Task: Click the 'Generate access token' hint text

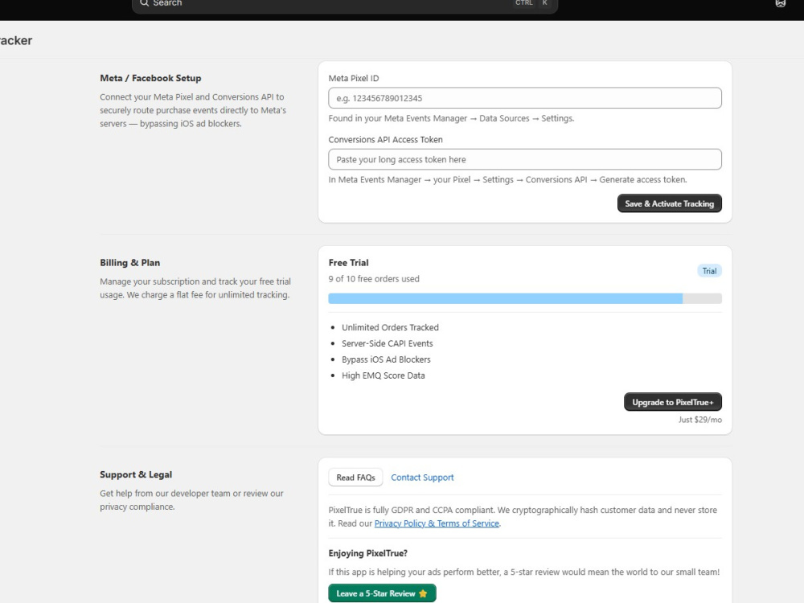Action: [x=642, y=179]
